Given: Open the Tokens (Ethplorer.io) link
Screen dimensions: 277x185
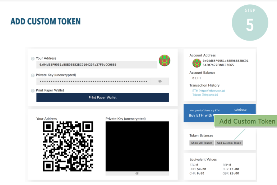Looking at the screenshot, I should tap(205, 95).
